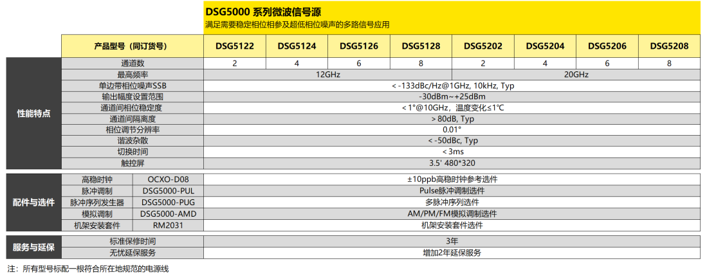Click channel count '2' under DSG5122

click(234, 63)
